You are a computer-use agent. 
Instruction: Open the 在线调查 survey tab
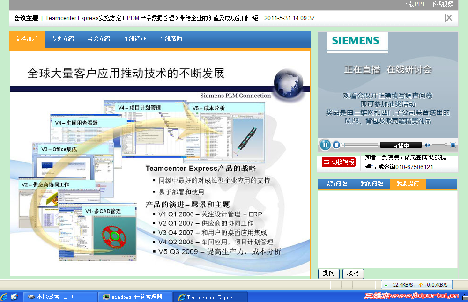(135, 39)
